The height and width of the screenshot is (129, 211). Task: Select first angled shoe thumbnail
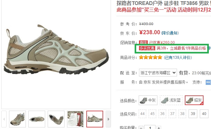[x=17, y=119]
